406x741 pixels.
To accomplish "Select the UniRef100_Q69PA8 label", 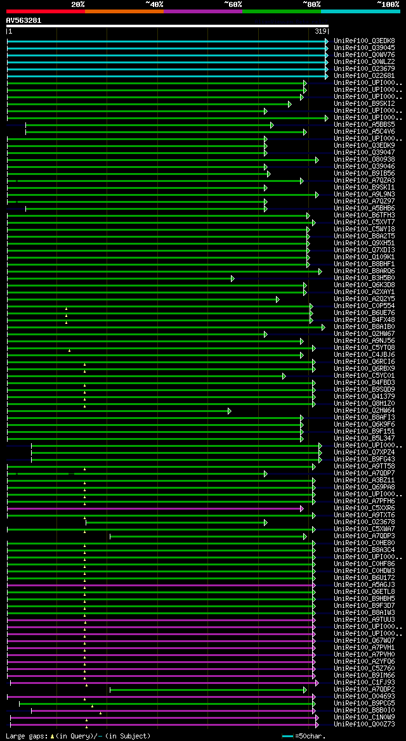I will pos(364,487).
